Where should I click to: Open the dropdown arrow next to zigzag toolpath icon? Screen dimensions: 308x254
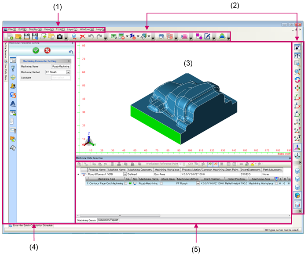138,36
